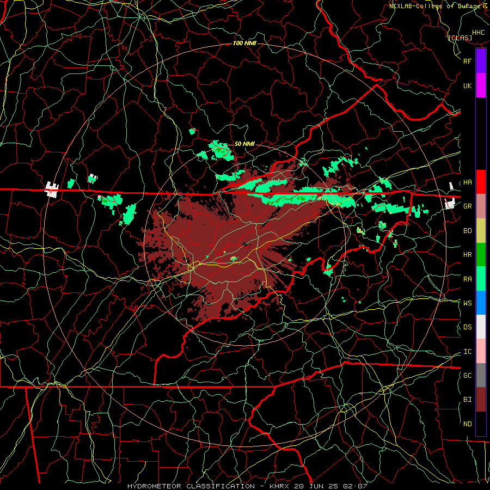Click the HR legend label
The image size is (490, 490).
pyautogui.click(x=467, y=255)
